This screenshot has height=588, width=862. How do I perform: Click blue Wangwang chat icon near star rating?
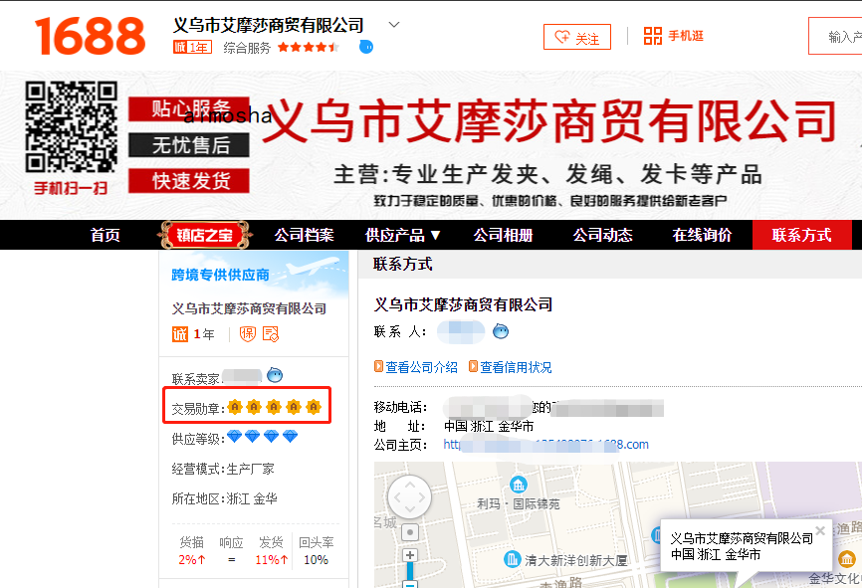pyautogui.click(x=366, y=48)
